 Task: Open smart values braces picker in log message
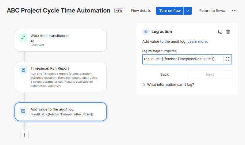pyautogui.click(x=227, y=59)
